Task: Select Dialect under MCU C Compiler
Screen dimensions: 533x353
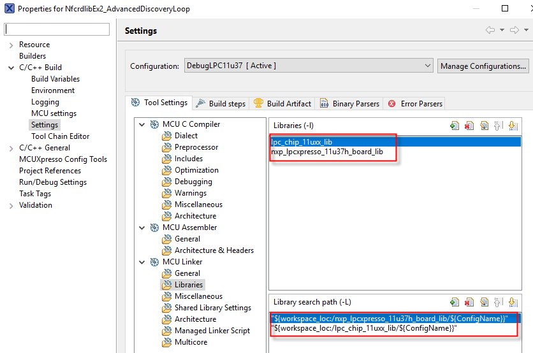Action: coord(186,136)
